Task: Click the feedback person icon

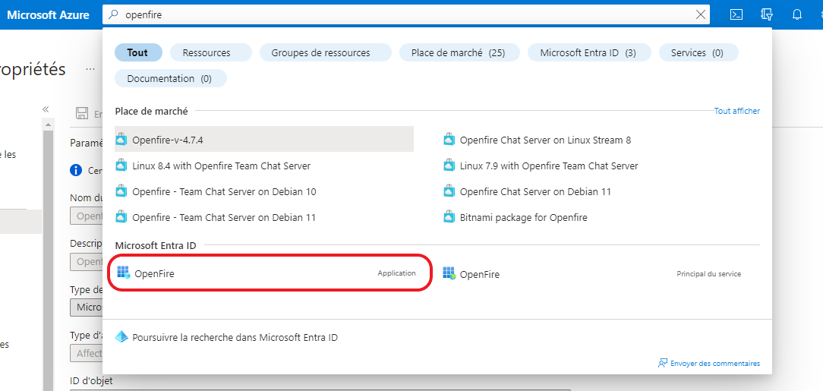Action: (662, 363)
